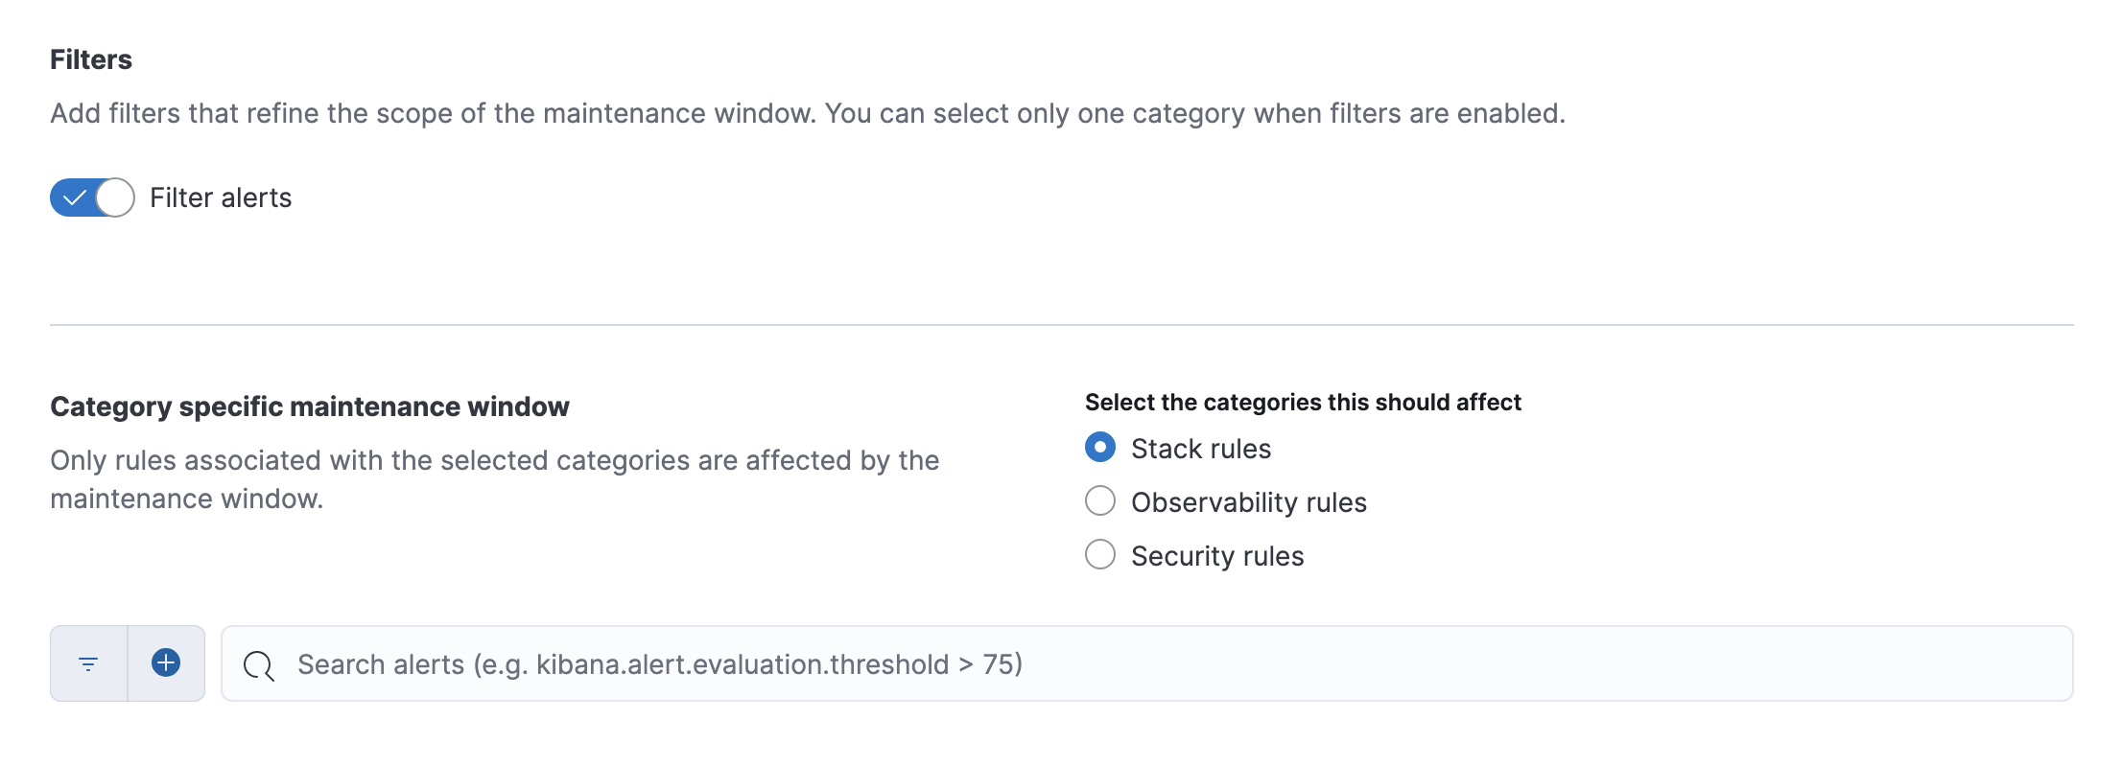This screenshot has height=766, width=2122.
Task: Expand the add-filter editor with the plus button
Action: pyautogui.click(x=165, y=662)
